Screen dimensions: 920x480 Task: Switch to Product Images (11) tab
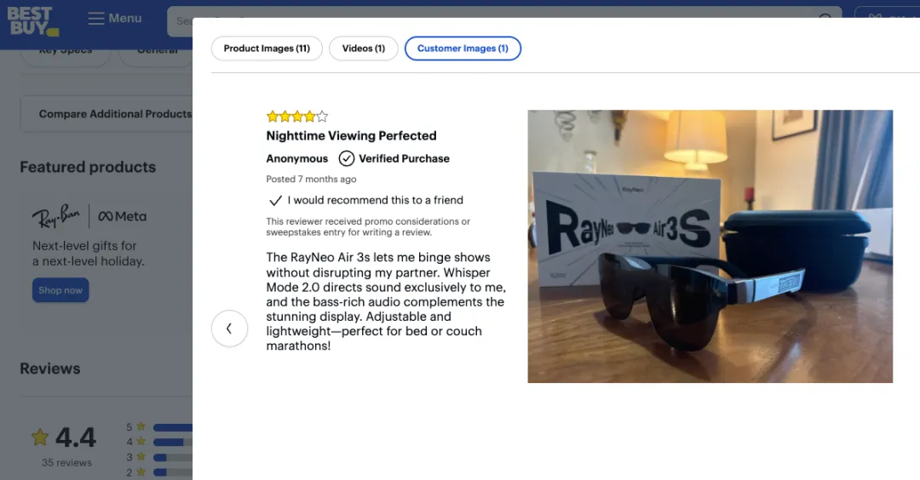(x=267, y=49)
